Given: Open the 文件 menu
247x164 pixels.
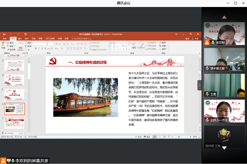Looking at the screenshot, I should coord(5,39).
